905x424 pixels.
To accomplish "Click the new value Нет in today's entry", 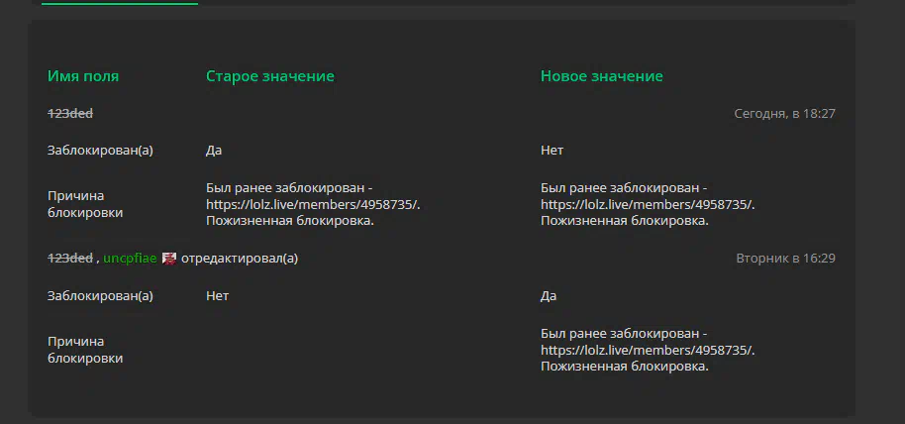I will click(x=552, y=151).
